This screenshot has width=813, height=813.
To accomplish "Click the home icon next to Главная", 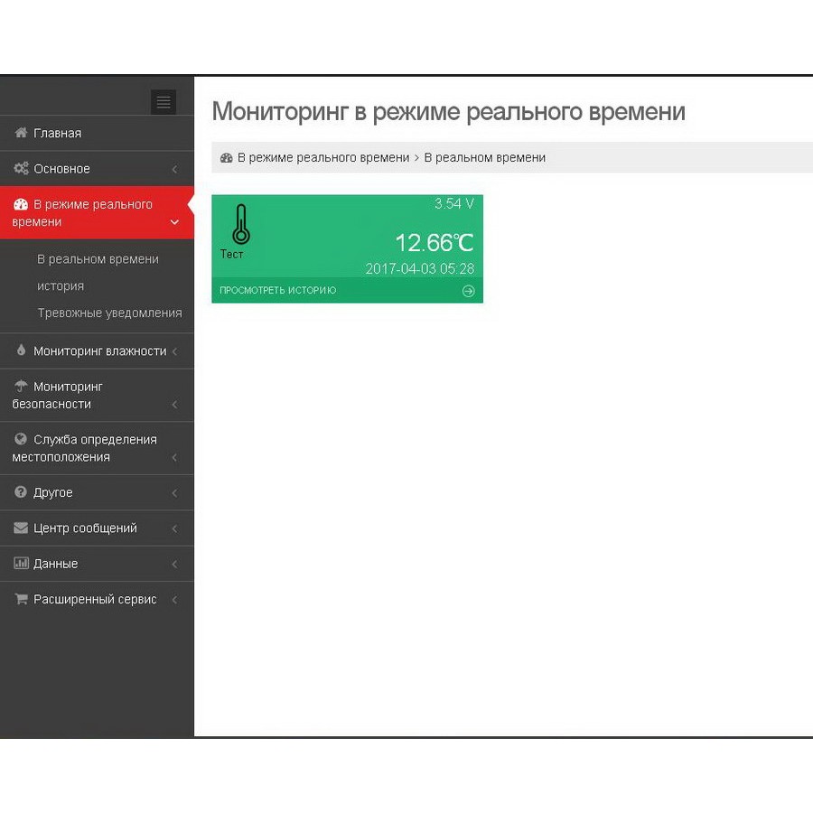I will pos(21,133).
